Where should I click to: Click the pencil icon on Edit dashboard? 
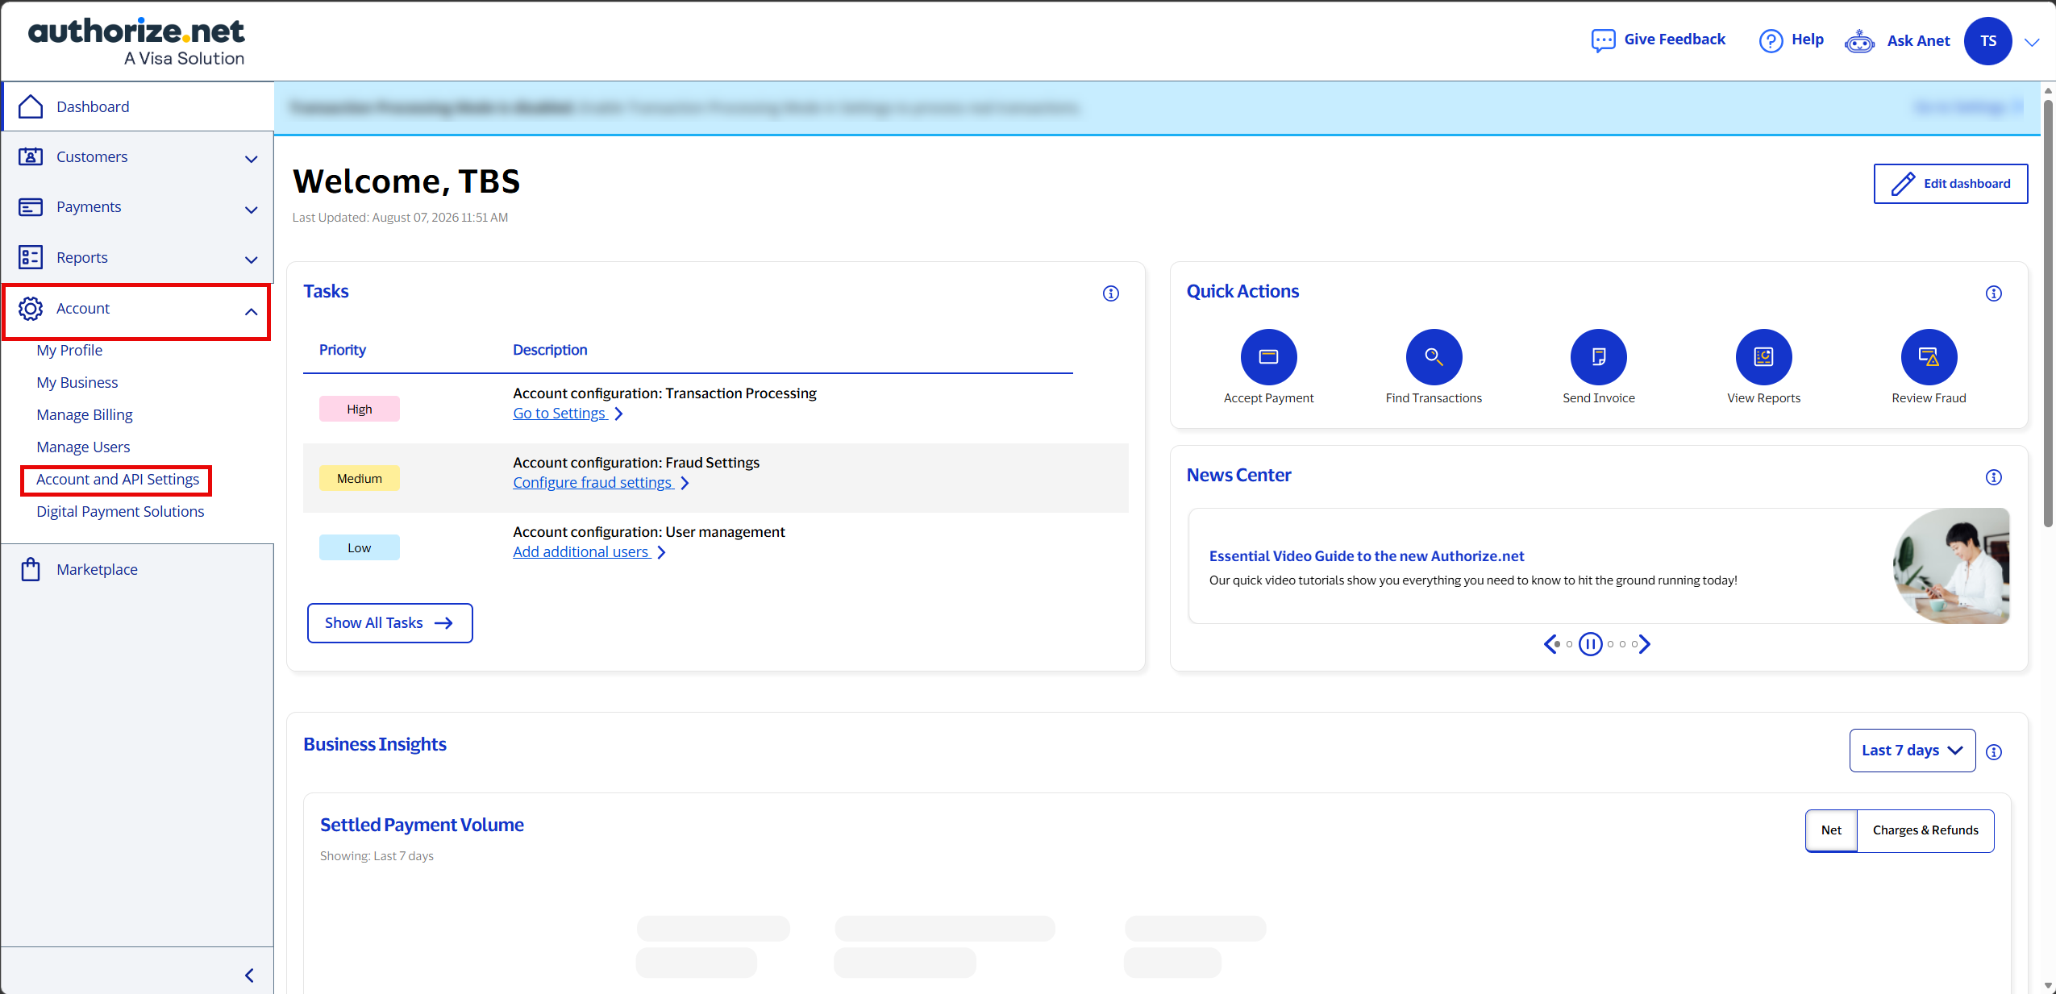[x=1903, y=184]
